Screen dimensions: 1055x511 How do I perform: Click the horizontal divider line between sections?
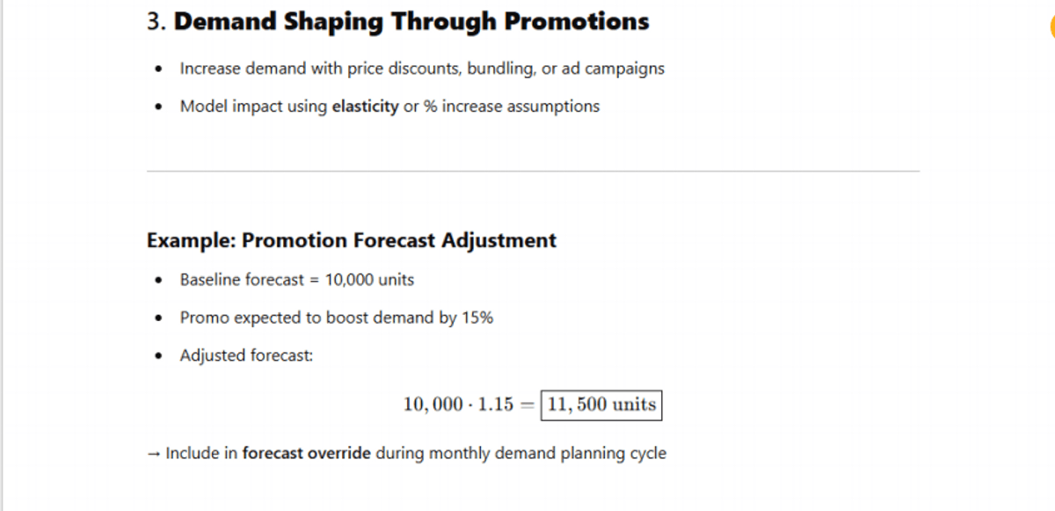click(533, 172)
